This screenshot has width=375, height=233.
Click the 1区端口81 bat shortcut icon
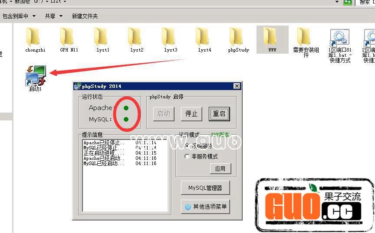click(x=339, y=38)
